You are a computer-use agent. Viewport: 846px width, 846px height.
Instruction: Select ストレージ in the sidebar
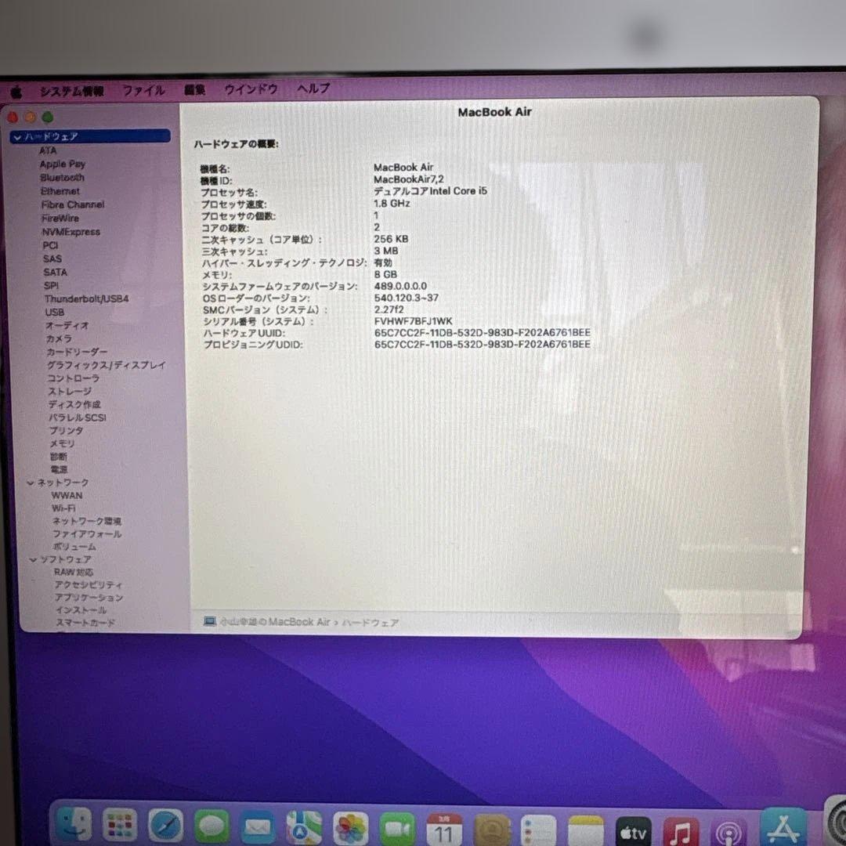[x=70, y=391]
